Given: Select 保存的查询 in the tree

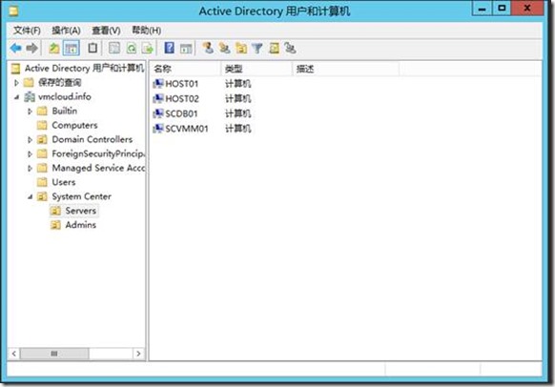Looking at the screenshot, I should pos(59,83).
